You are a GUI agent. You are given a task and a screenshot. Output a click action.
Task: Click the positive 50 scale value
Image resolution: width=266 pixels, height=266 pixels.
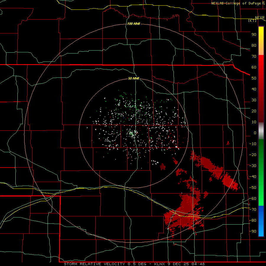(254, 78)
